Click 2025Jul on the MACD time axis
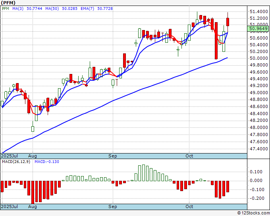This screenshot has height=216, width=270. click(x=10, y=207)
